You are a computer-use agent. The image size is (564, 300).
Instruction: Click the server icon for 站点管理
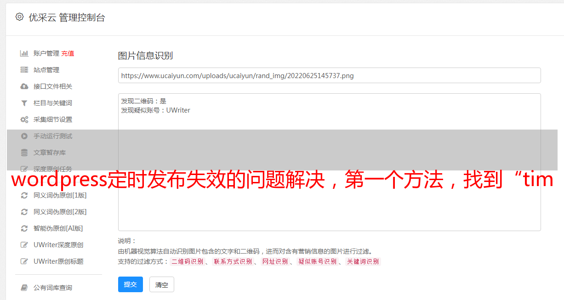[24, 70]
